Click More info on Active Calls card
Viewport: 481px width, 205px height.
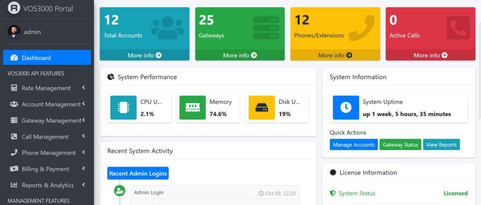tap(430, 55)
